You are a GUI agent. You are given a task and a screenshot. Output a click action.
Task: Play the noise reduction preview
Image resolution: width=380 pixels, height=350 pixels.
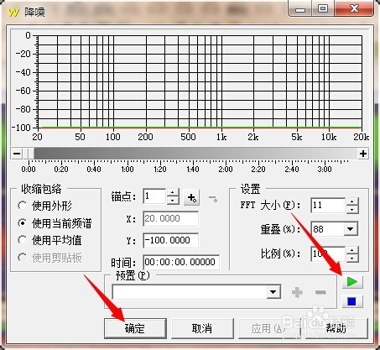(x=352, y=282)
